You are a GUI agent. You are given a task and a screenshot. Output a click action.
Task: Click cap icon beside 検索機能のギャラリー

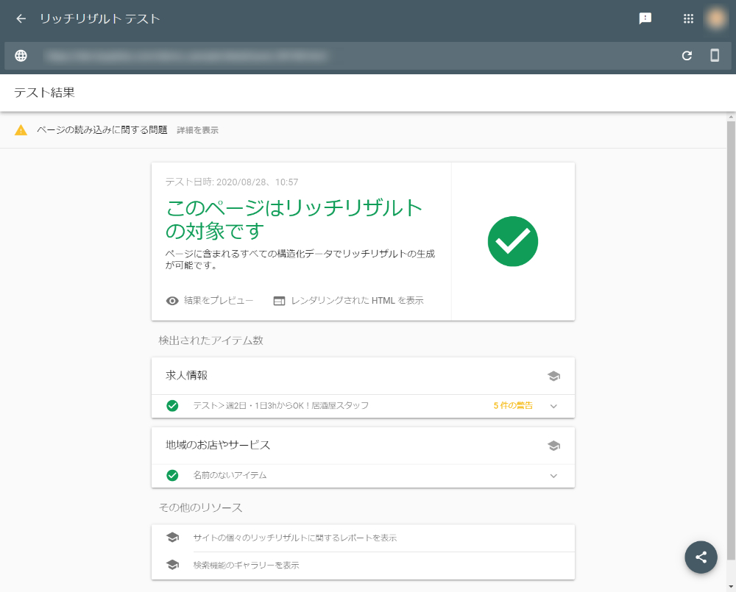pyautogui.click(x=172, y=565)
